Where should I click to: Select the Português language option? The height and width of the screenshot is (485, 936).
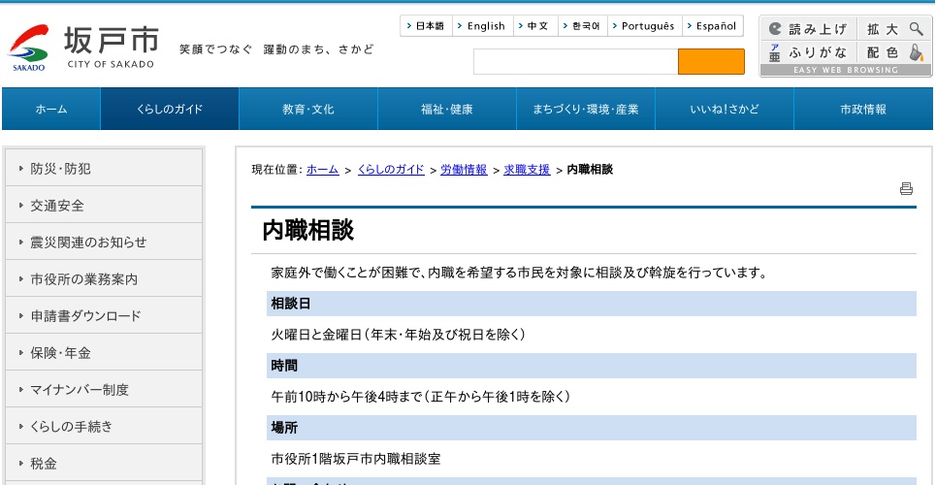[x=643, y=26]
